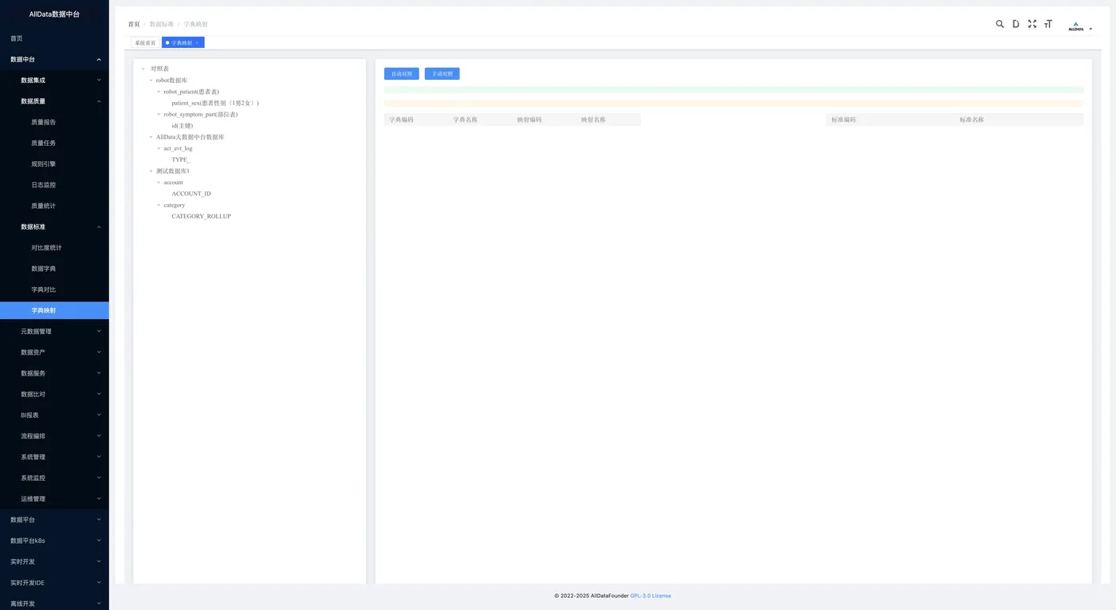Open the GPL-3.0 License link
This screenshot has width=1116, height=610.
coord(650,596)
